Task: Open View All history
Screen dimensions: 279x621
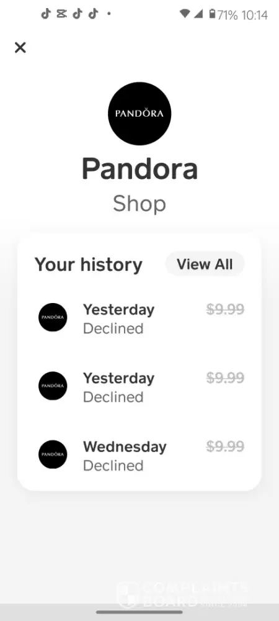Action: pos(205,264)
